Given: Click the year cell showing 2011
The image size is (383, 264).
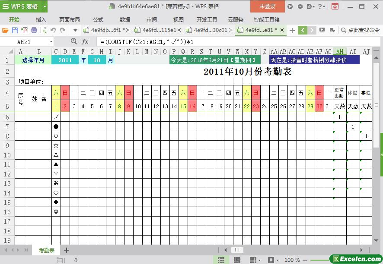Looking at the screenshot, I should pos(65,60).
